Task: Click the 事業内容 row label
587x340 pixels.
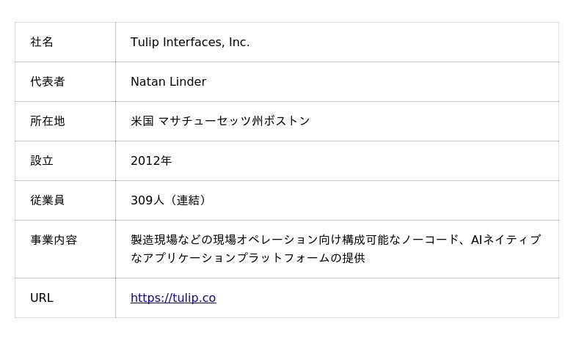Action: [54, 240]
